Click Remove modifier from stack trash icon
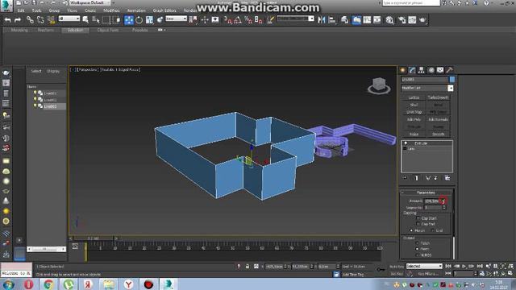The width and height of the screenshot is (516, 290). [435, 178]
